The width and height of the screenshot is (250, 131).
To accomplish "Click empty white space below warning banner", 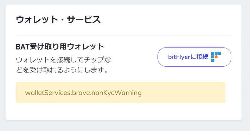I will (x=121, y=111).
